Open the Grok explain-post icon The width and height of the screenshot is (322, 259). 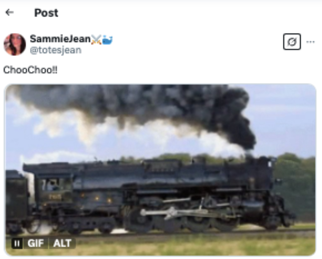click(292, 41)
